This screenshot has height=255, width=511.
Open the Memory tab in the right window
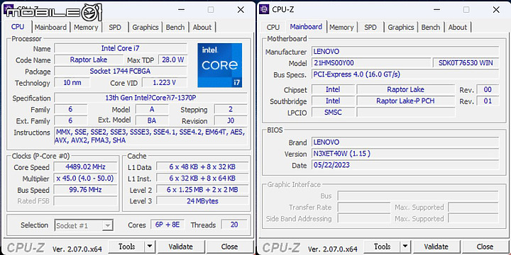[x=341, y=28]
